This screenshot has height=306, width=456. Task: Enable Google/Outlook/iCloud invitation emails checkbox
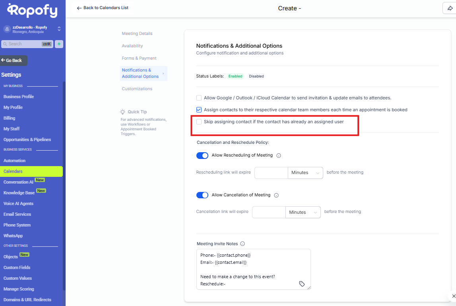tap(199, 98)
